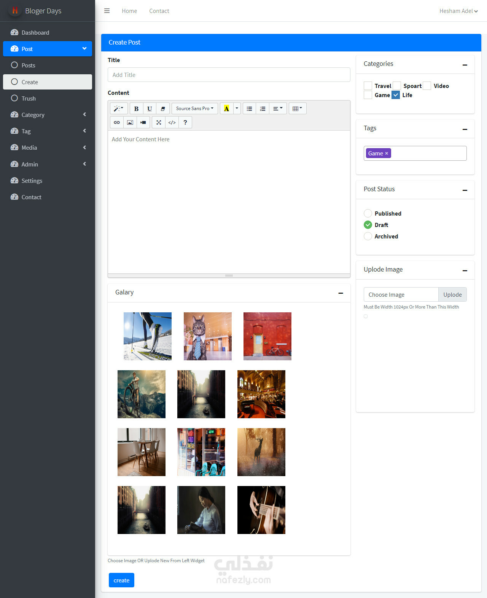
Task: Insert an ordered numbered list
Action: point(263,109)
